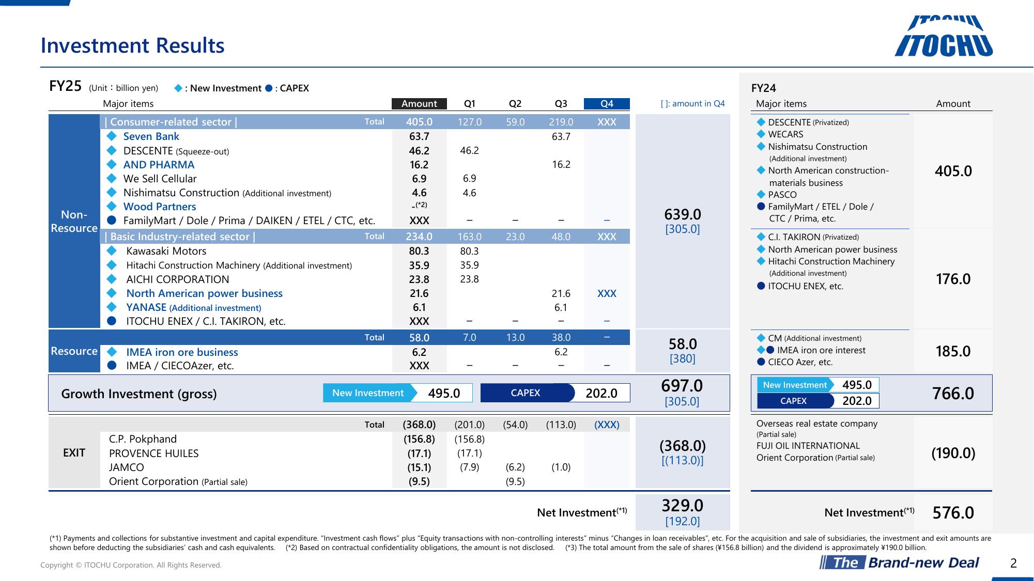Click the diamond bullet next to AICHI CORPORATION
This screenshot has height=581, width=1034.
point(112,279)
